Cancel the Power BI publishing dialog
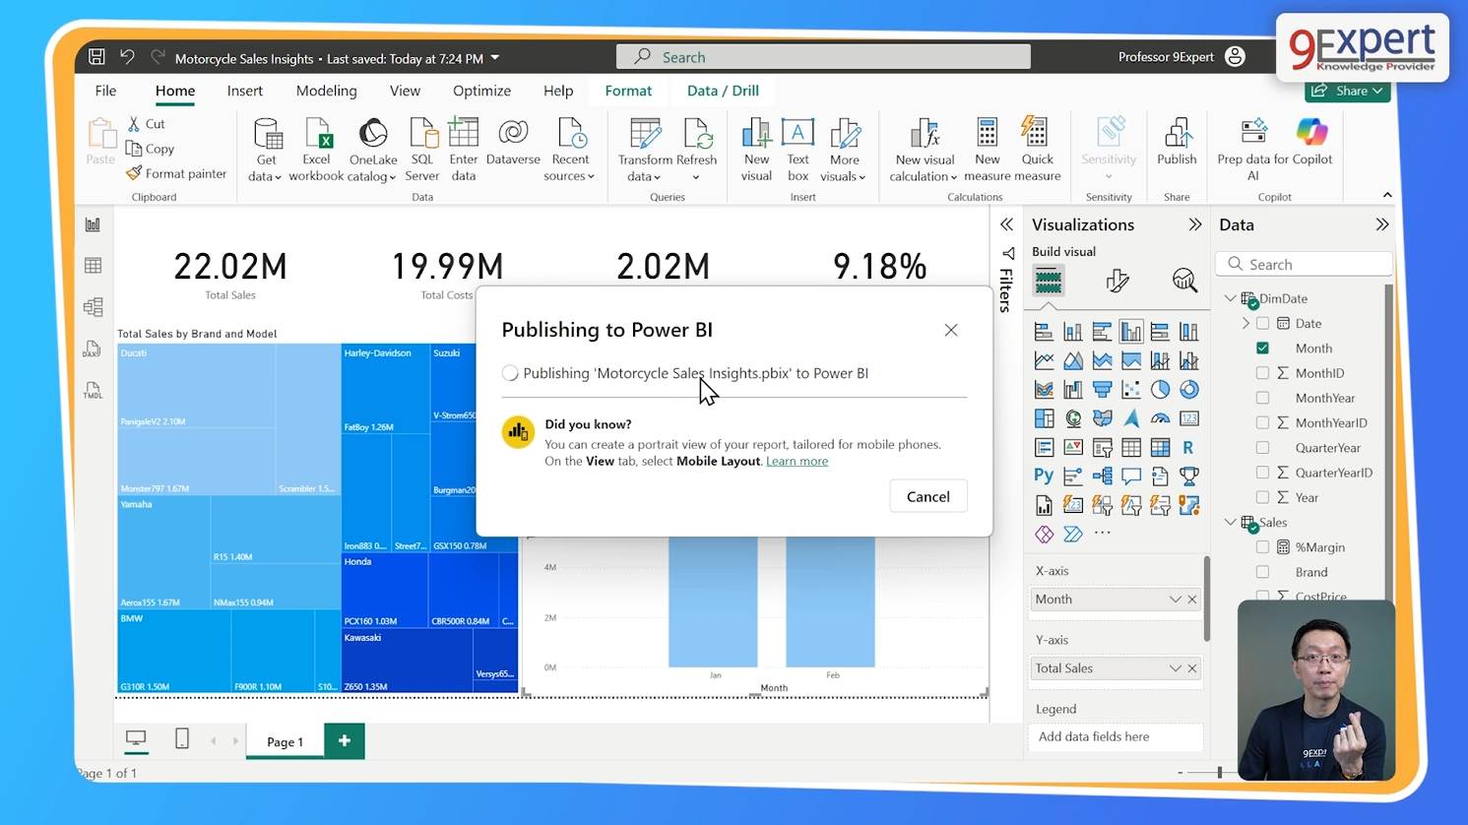The height and width of the screenshot is (825, 1468). point(927,496)
